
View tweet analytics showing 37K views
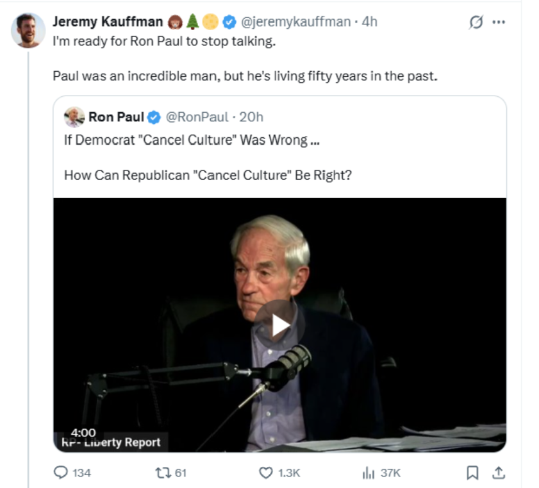[369, 473]
